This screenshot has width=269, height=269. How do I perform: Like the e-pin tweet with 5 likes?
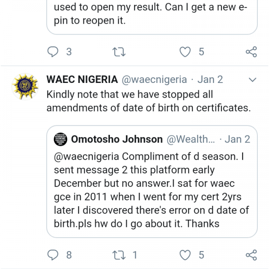185,52
